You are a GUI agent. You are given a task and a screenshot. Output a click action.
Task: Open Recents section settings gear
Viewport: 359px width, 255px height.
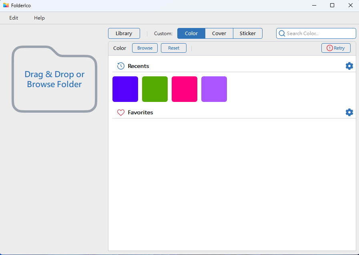click(349, 66)
